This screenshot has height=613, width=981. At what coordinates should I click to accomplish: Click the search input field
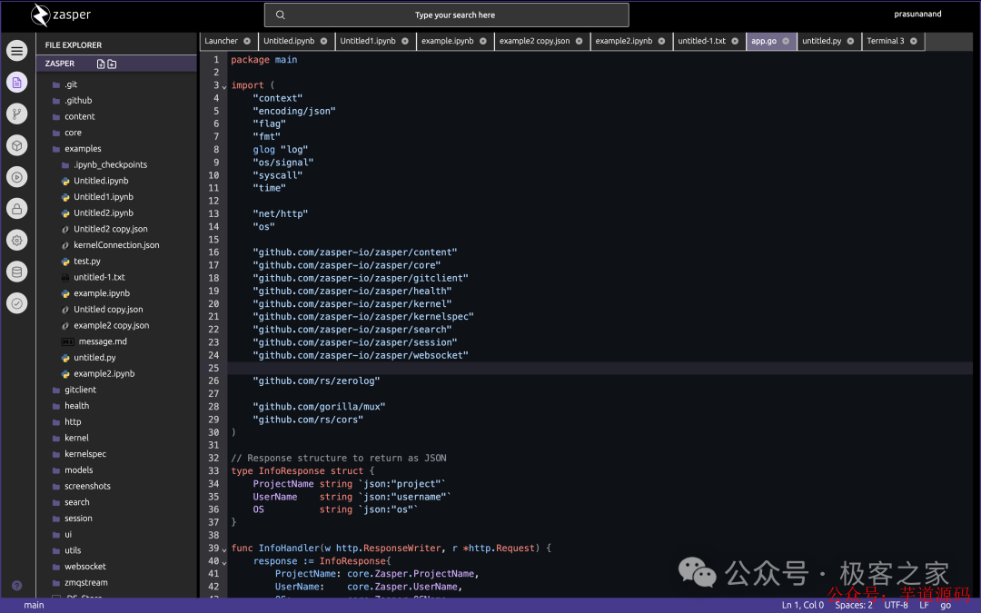[447, 15]
